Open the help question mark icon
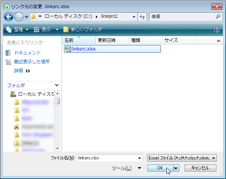Screen dimensions: 226x179 coord(217,30)
